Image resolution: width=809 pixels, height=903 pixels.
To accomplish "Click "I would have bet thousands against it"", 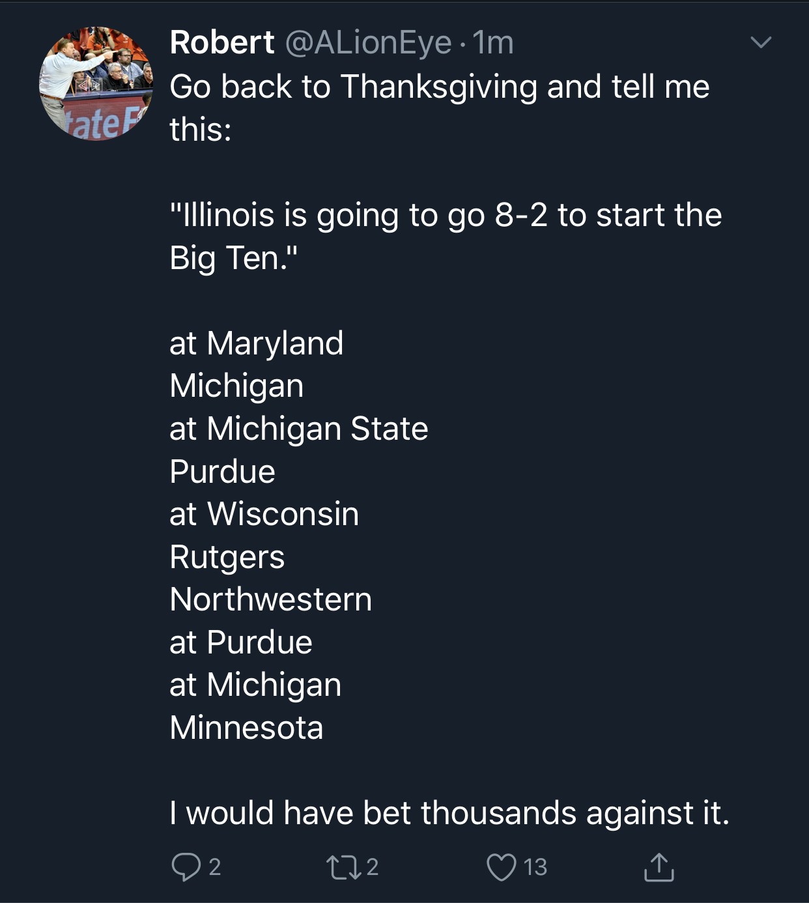I will pos(449,813).
